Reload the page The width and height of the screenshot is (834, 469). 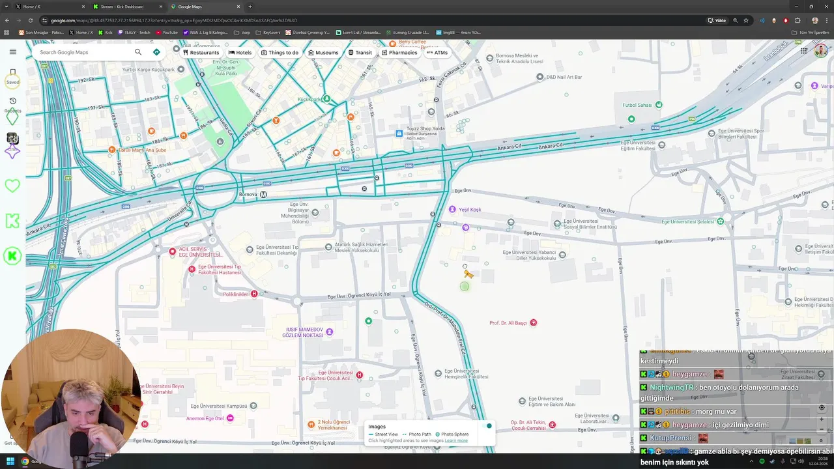[31, 20]
